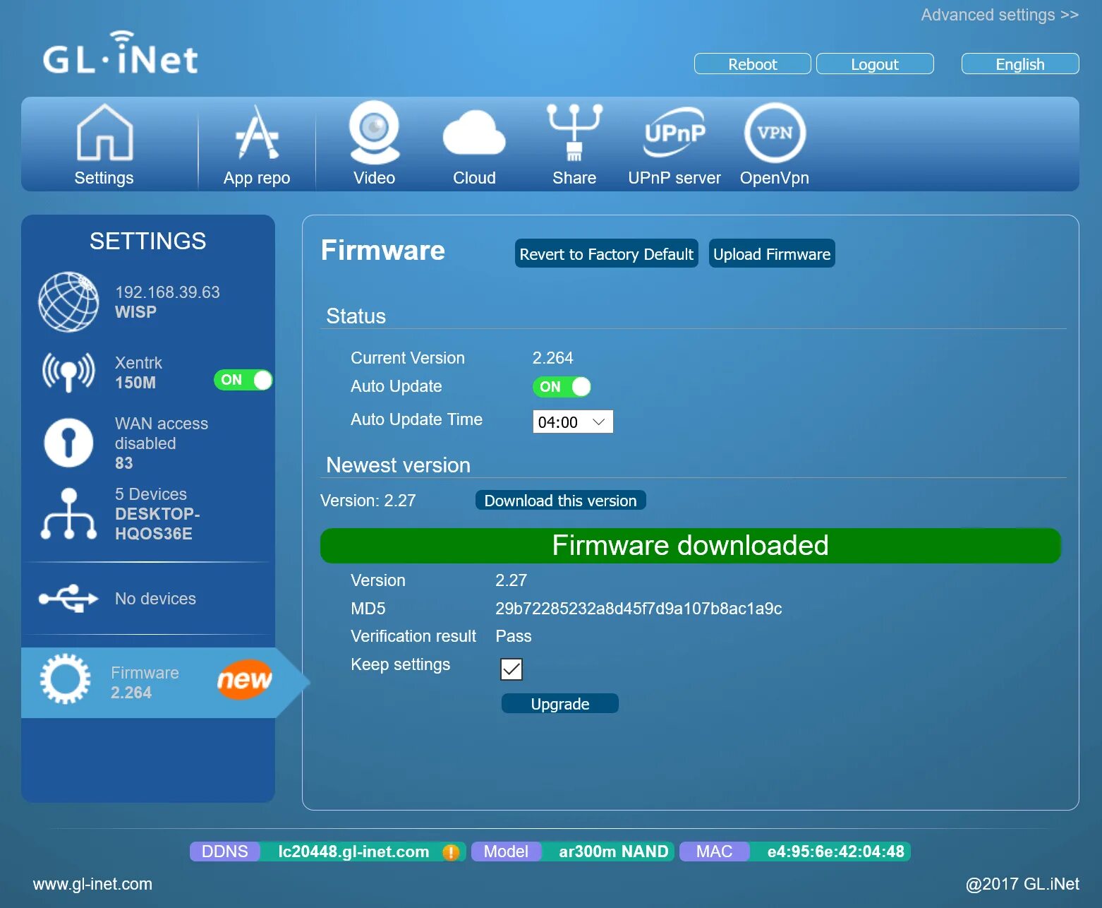Screen dimensions: 1102x908
Task: Click the @2017 GL.iNet footer text
Action: tap(1022, 884)
